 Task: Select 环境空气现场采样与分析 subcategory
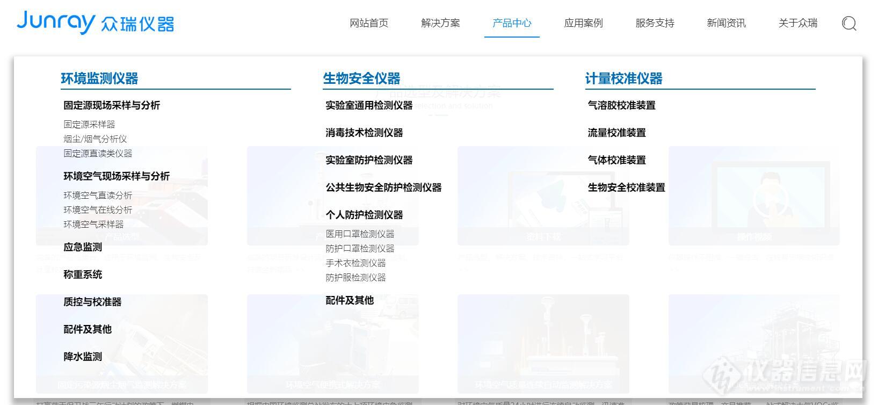[117, 176]
